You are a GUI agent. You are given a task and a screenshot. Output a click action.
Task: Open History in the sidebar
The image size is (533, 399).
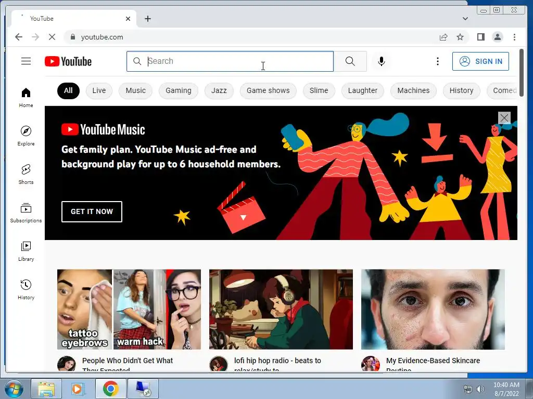(x=26, y=289)
